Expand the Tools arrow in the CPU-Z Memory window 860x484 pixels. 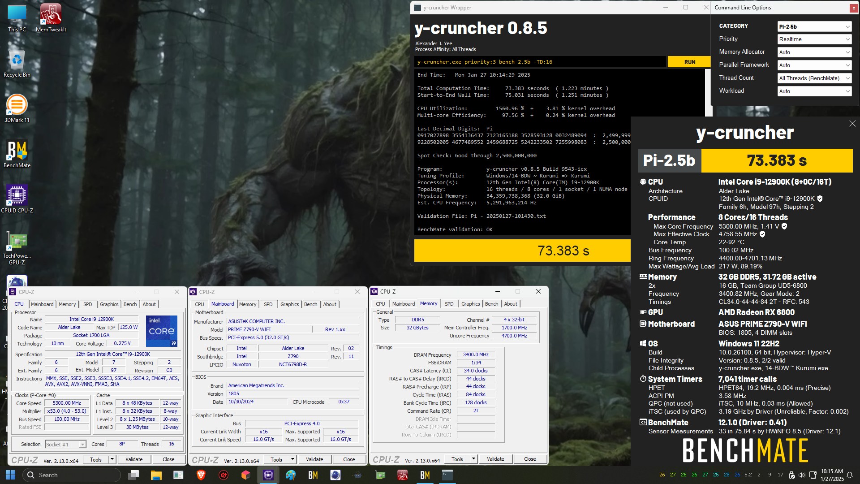pos(473,459)
